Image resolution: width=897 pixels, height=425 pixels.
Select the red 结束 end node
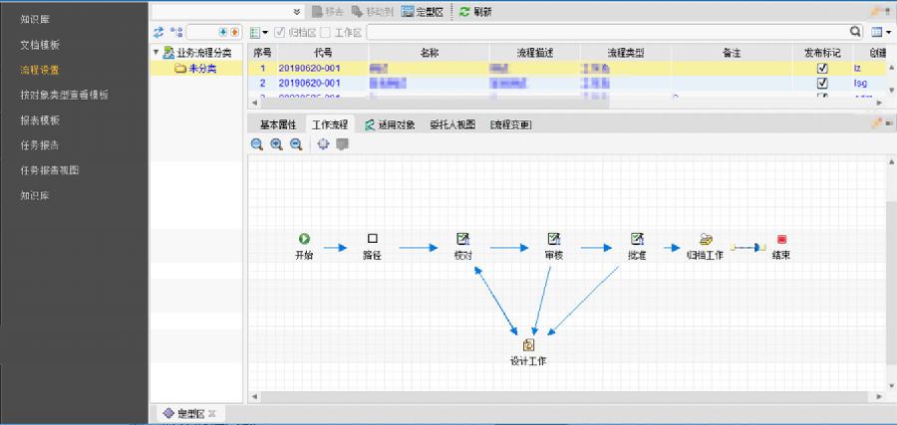(781, 239)
